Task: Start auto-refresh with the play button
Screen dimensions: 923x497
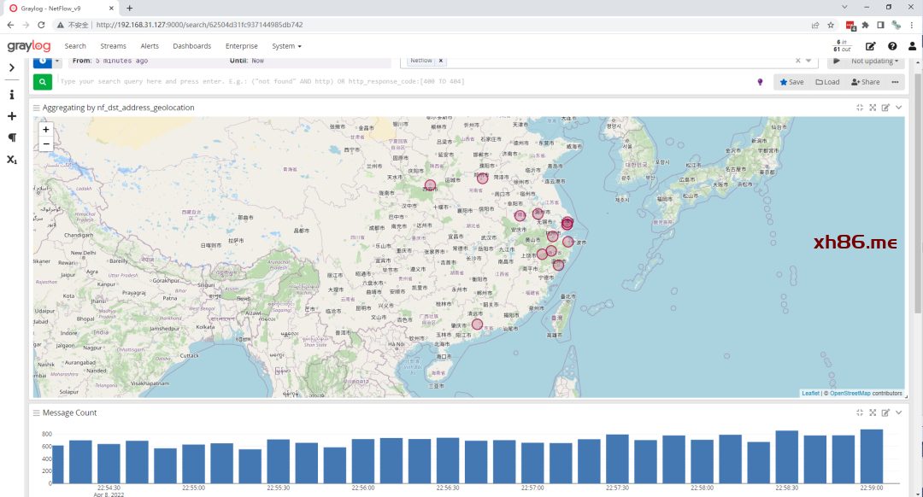Action: [x=836, y=61]
